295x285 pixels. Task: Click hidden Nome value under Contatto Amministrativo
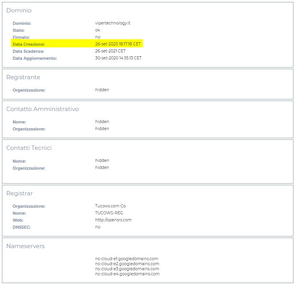(x=102, y=122)
